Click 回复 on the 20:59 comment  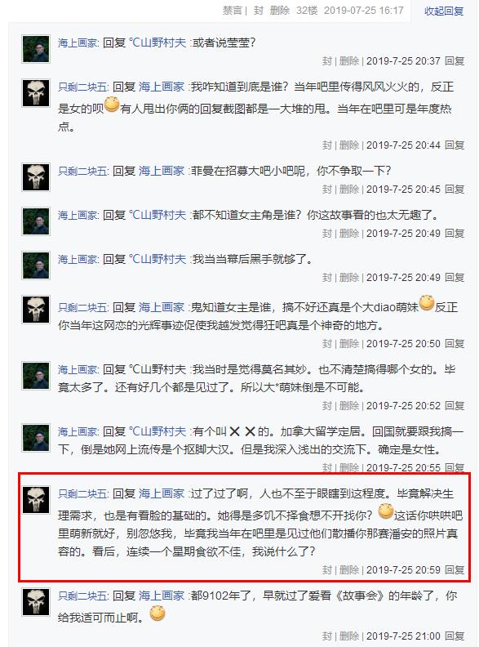pos(455,570)
